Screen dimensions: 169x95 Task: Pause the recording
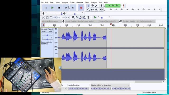tap(45, 8)
